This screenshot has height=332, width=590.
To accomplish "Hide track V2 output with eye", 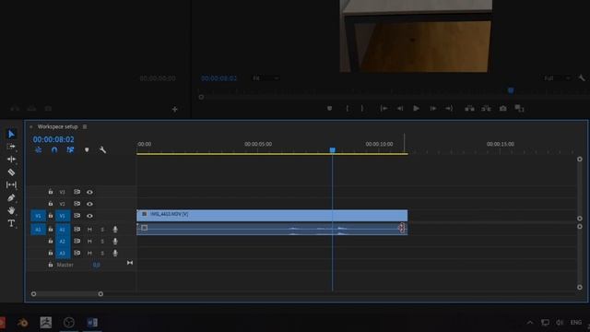I will (89, 204).
